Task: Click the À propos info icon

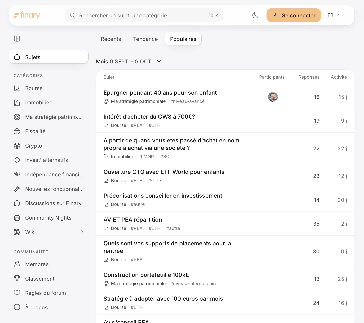Action: (x=17, y=307)
